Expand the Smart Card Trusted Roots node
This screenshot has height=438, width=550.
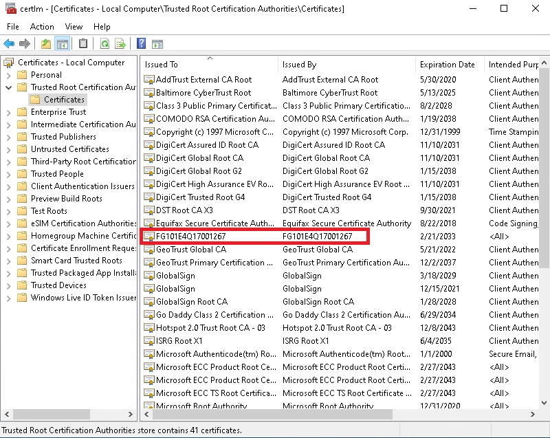click(x=9, y=261)
